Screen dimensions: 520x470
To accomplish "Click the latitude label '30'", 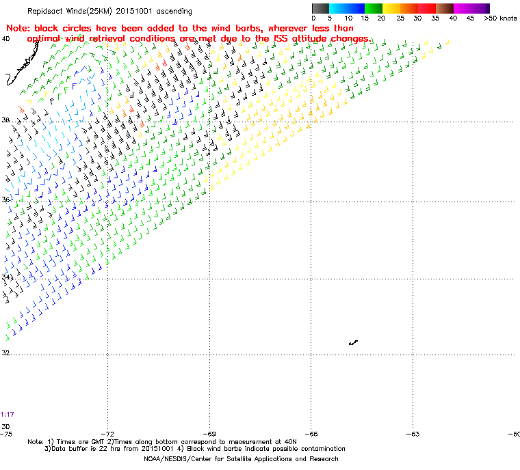I will (5, 426).
